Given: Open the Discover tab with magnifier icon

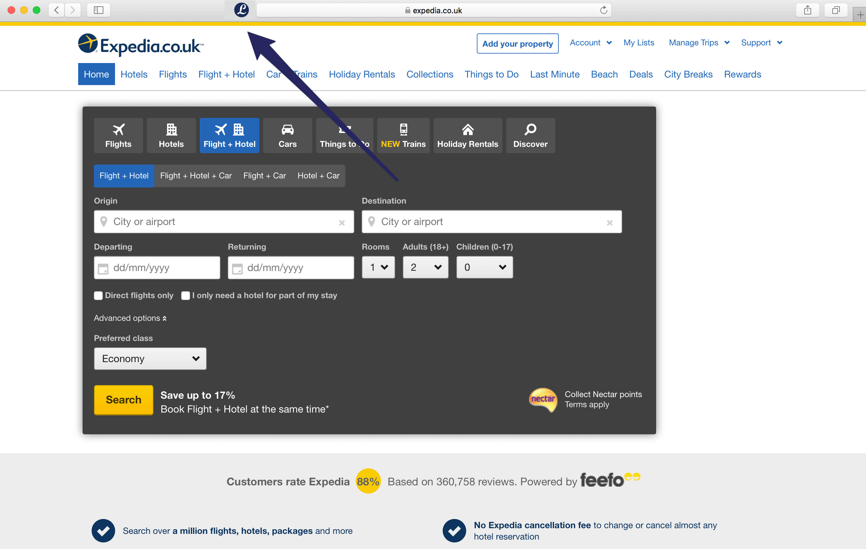Looking at the screenshot, I should 530,136.
